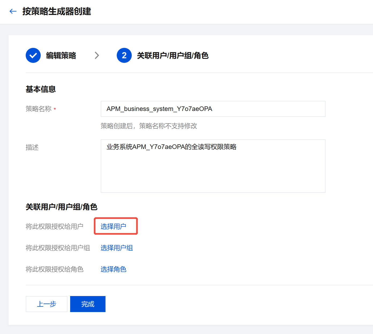Finish by clicking the 完成 button
The image size is (373, 334).
coord(88,304)
